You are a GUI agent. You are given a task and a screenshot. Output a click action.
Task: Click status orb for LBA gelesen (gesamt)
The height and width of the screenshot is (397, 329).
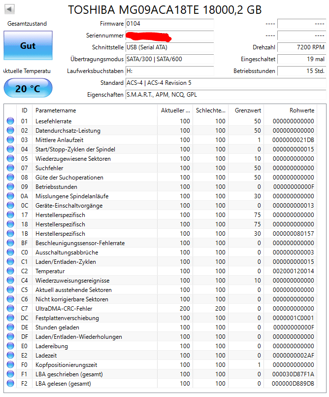pos(10,383)
